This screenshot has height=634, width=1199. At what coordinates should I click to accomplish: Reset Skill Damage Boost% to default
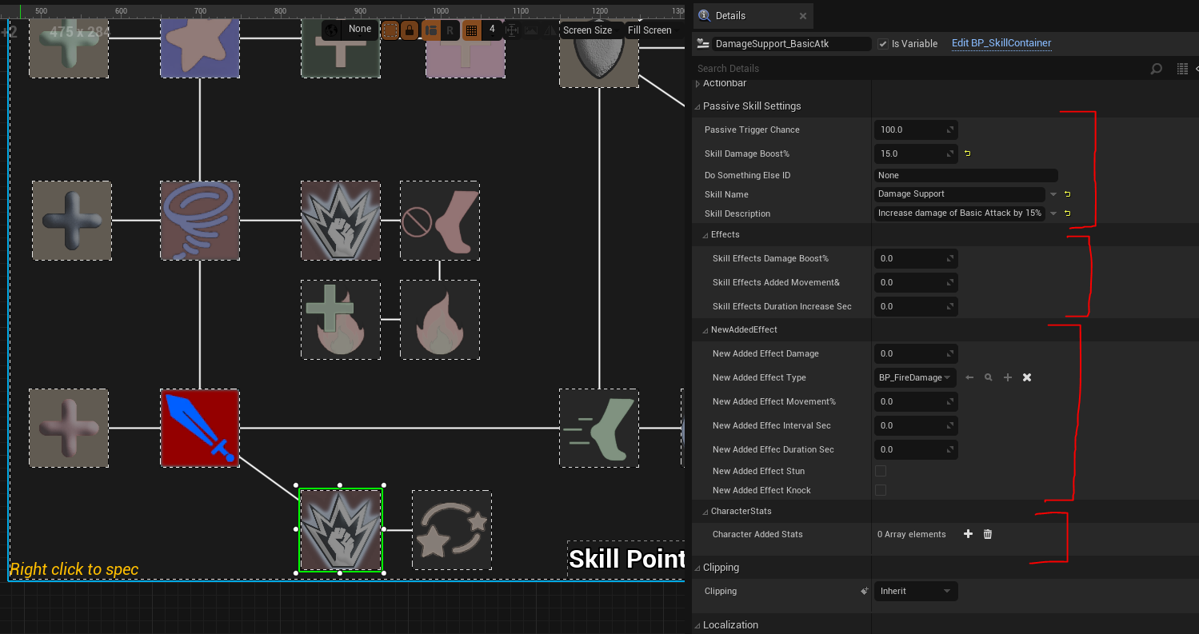click(x=967, y=154)
